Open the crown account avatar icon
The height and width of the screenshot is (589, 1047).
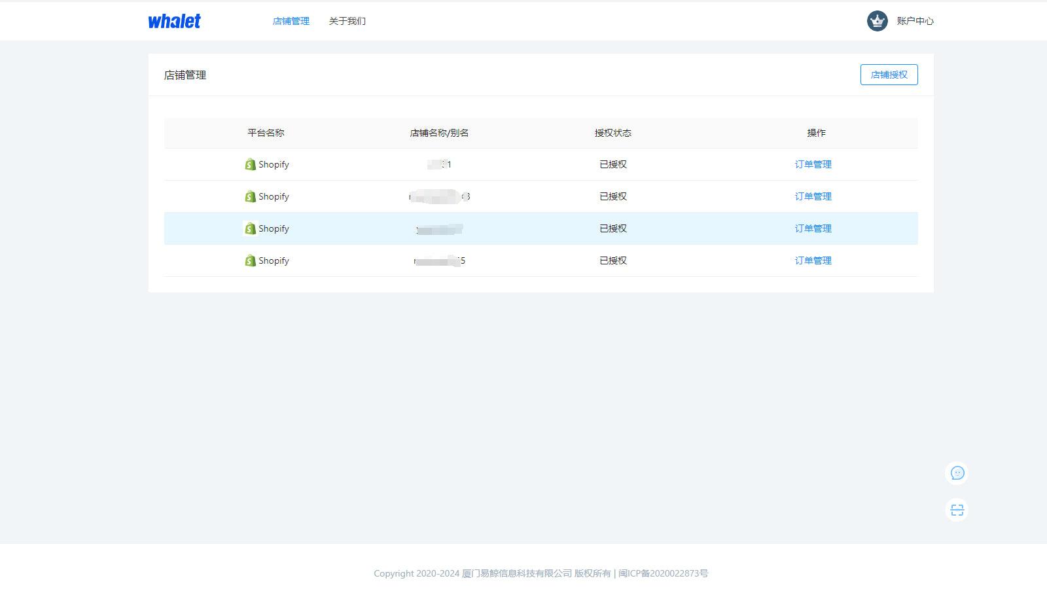[876, 20]
